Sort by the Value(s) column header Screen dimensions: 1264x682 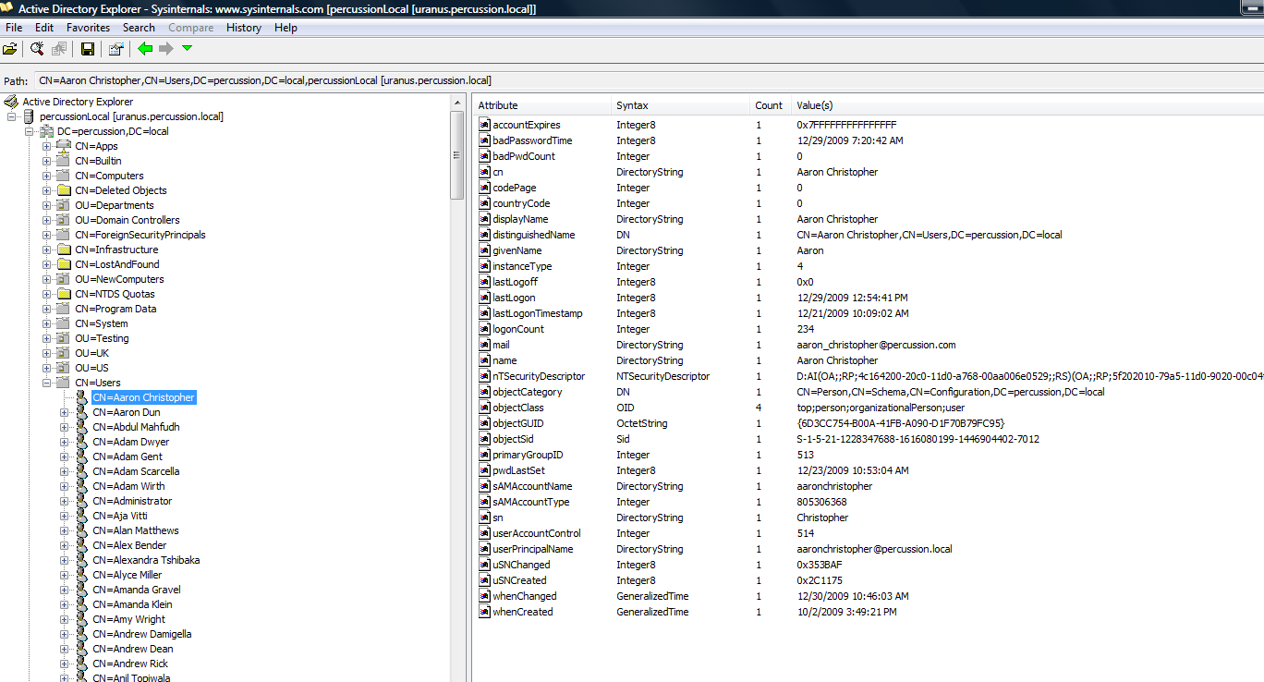coord(1027,105)
